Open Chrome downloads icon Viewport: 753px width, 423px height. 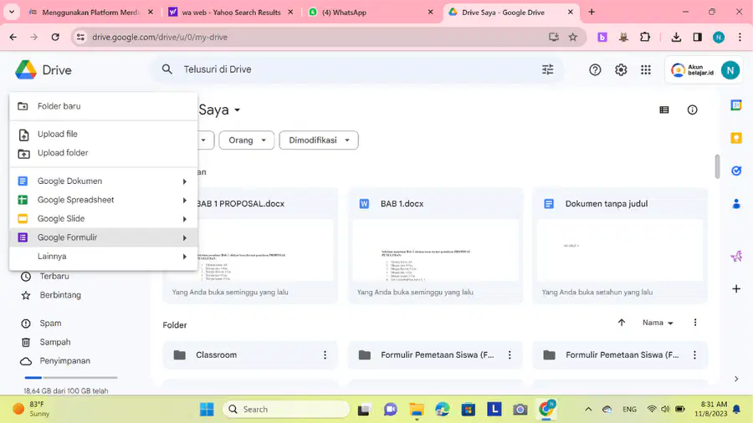[676, 37]
